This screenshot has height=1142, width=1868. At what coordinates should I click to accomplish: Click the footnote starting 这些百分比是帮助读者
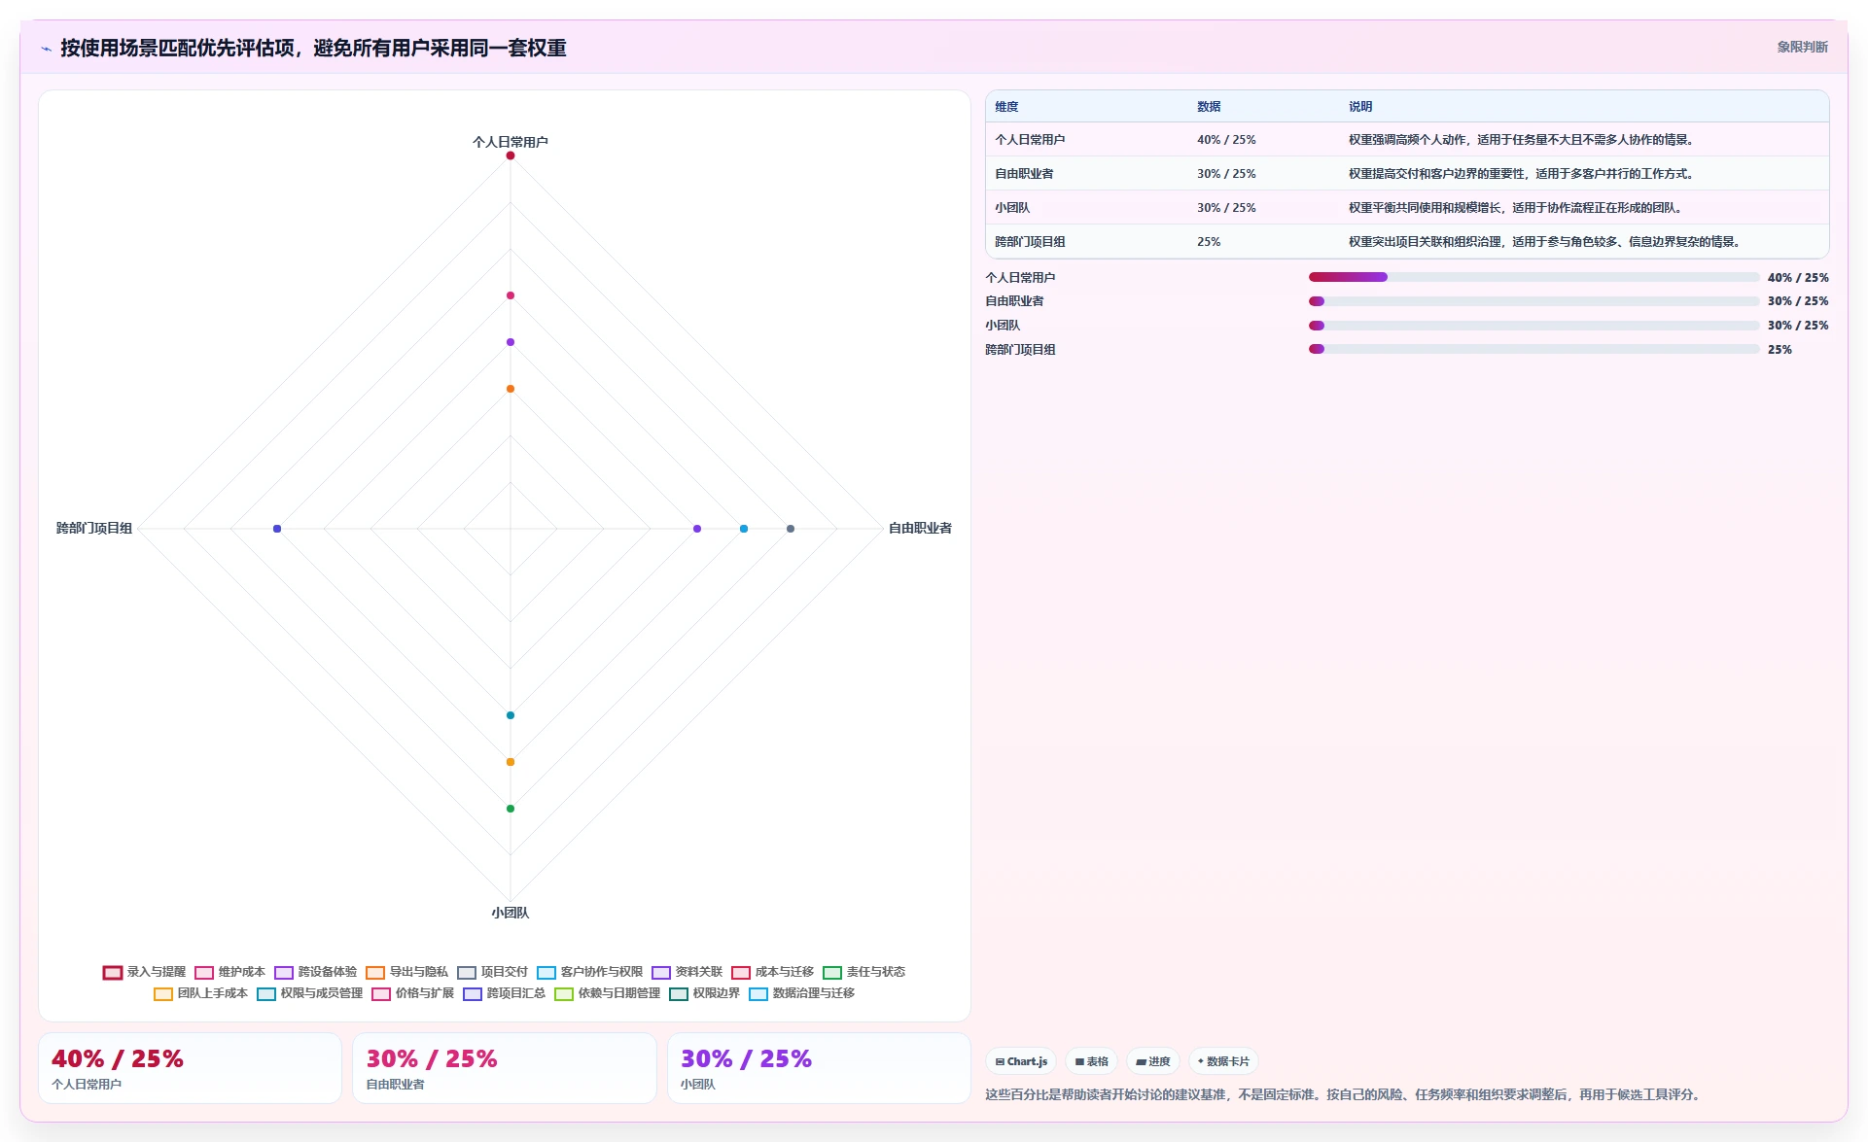click(1344, 1094)
